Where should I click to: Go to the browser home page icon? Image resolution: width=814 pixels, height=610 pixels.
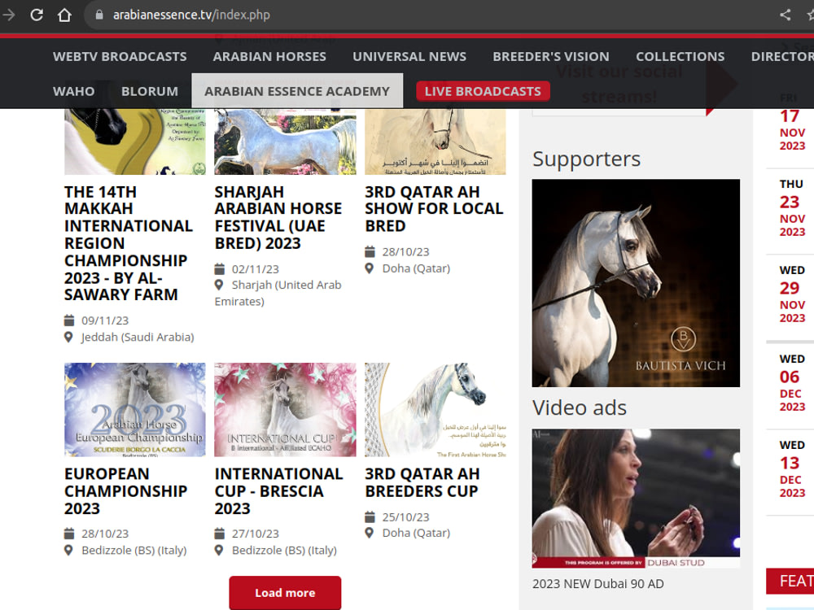pos(64,15)
